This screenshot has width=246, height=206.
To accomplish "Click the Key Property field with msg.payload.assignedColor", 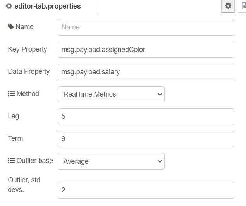I will 146,50.
